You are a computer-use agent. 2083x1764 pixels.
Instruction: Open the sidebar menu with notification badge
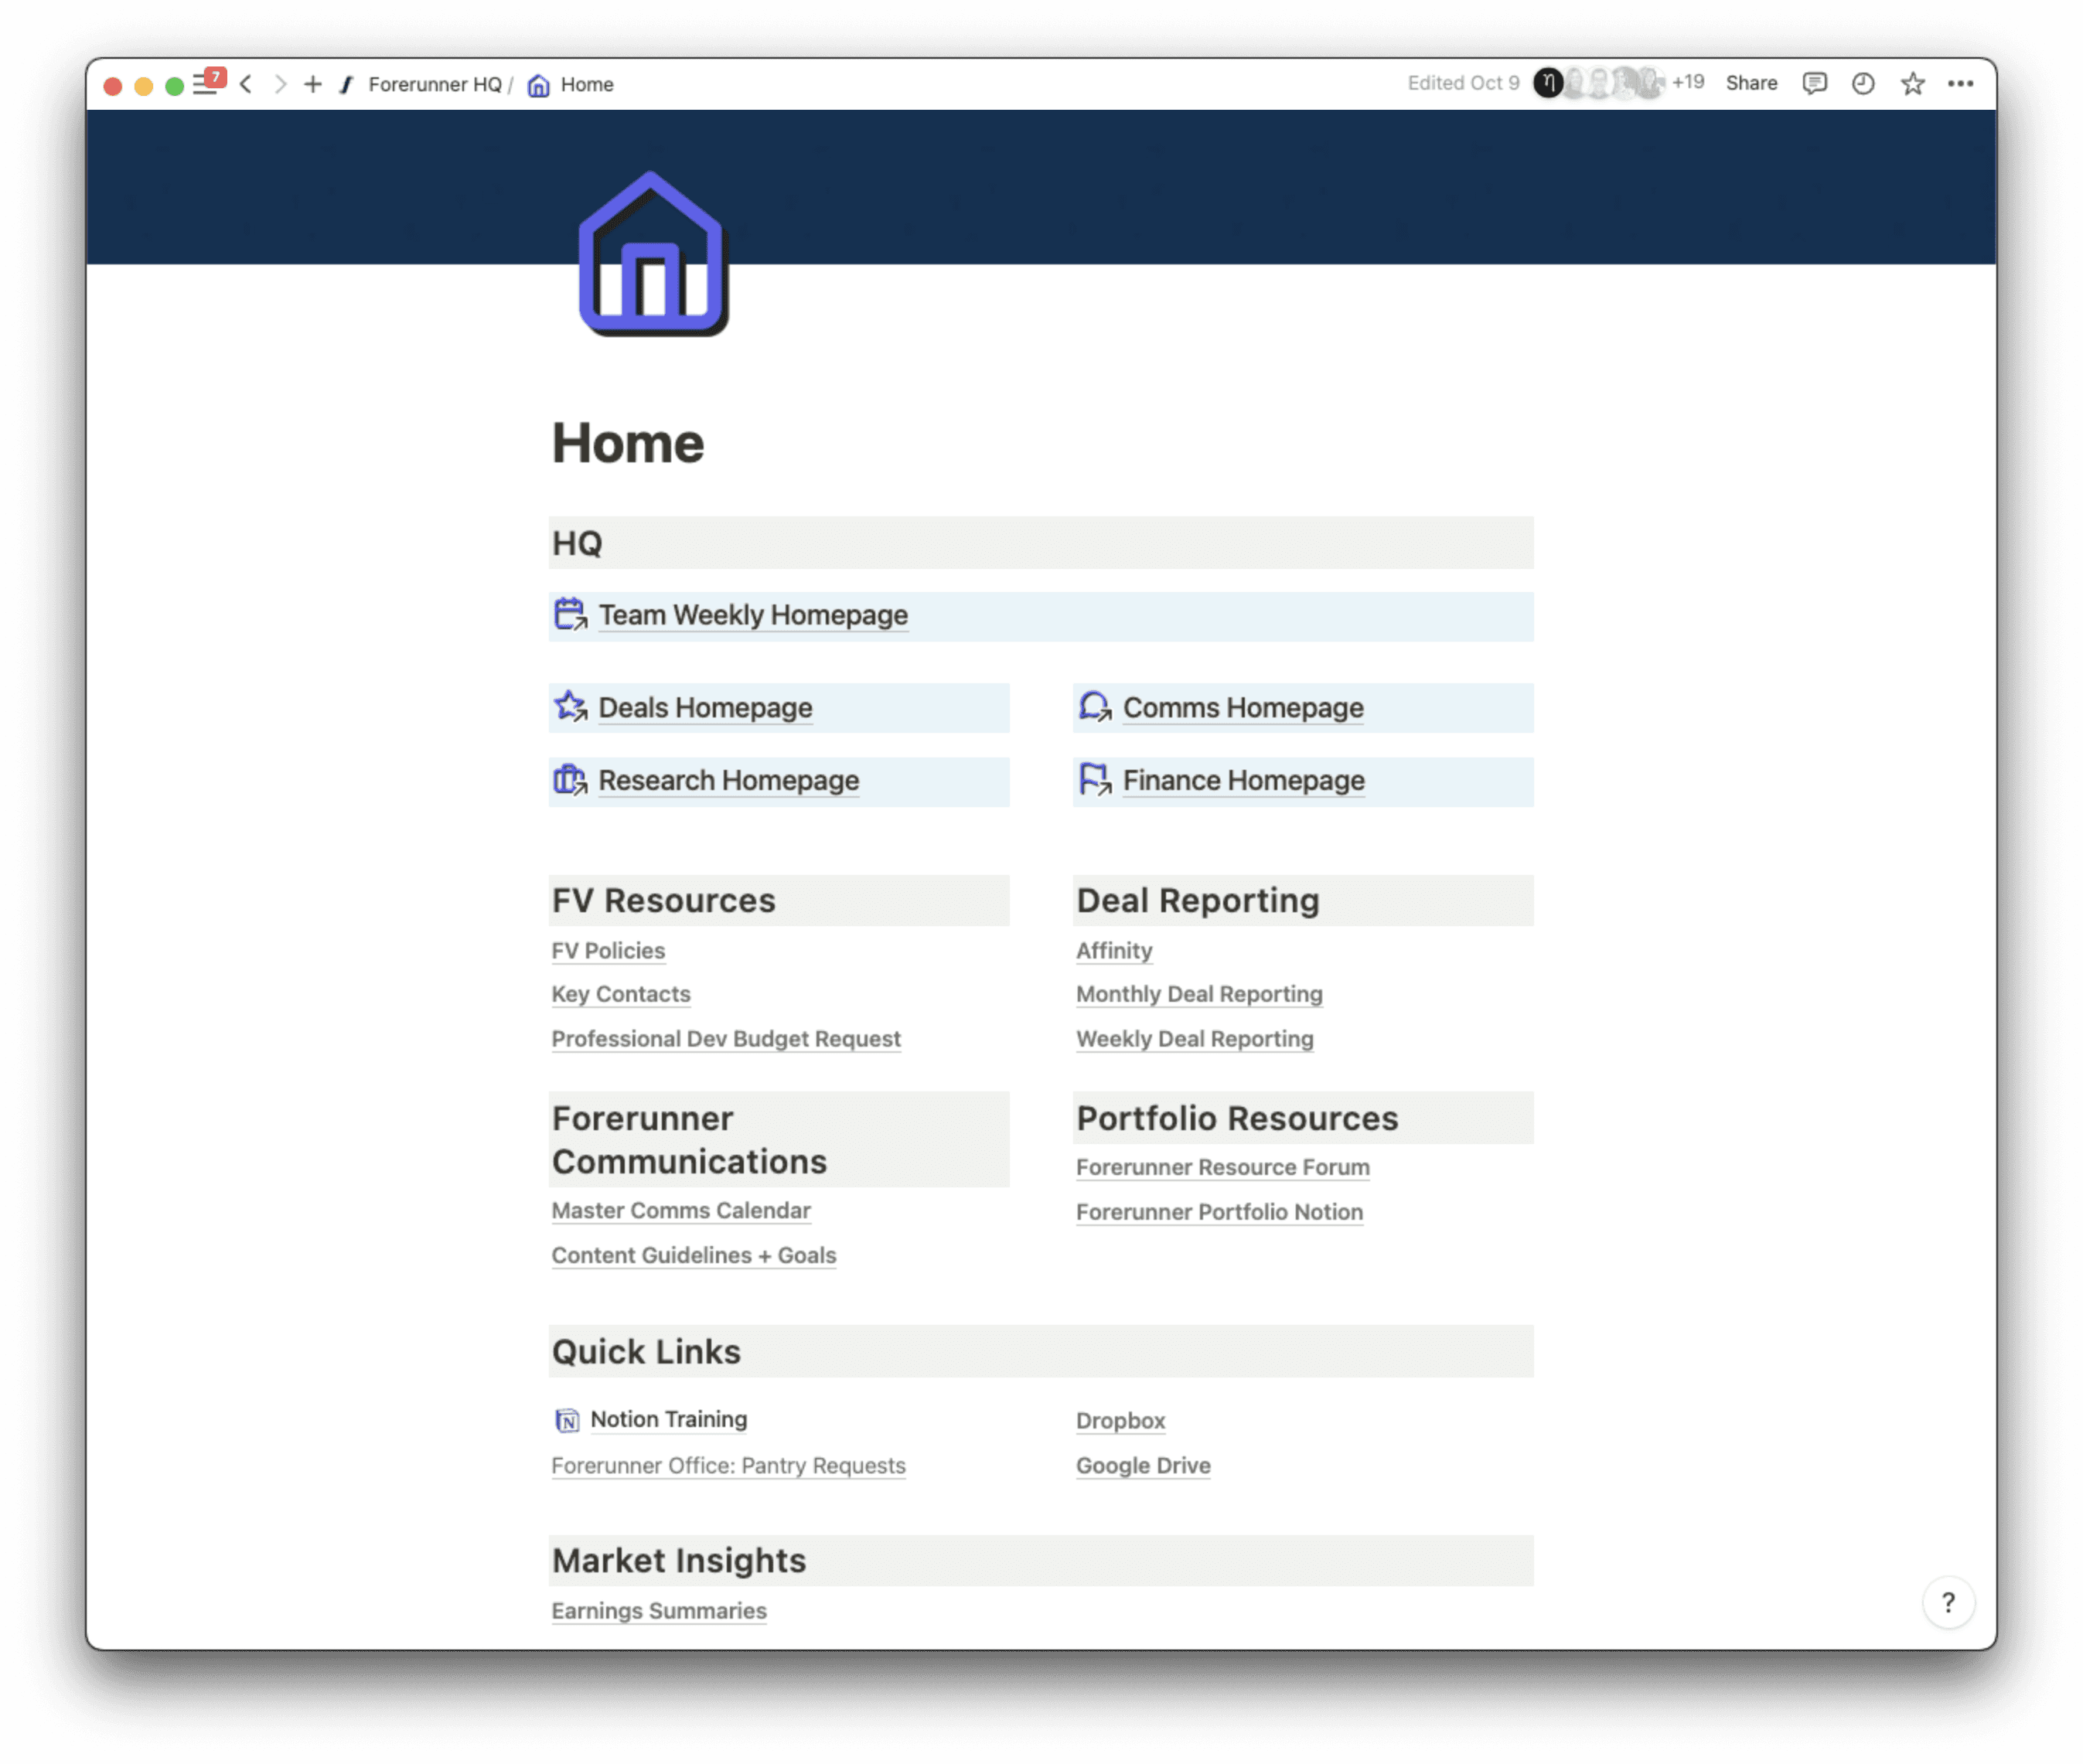(206, 85)
